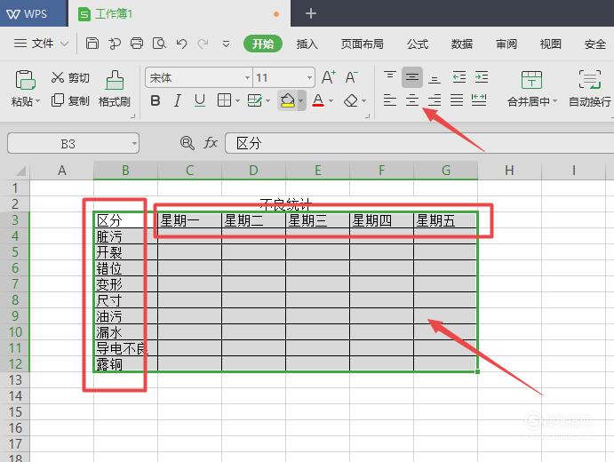
Task: Click the eraser clear-format icon
Action: pyautogui.click(x=350, y=101)
